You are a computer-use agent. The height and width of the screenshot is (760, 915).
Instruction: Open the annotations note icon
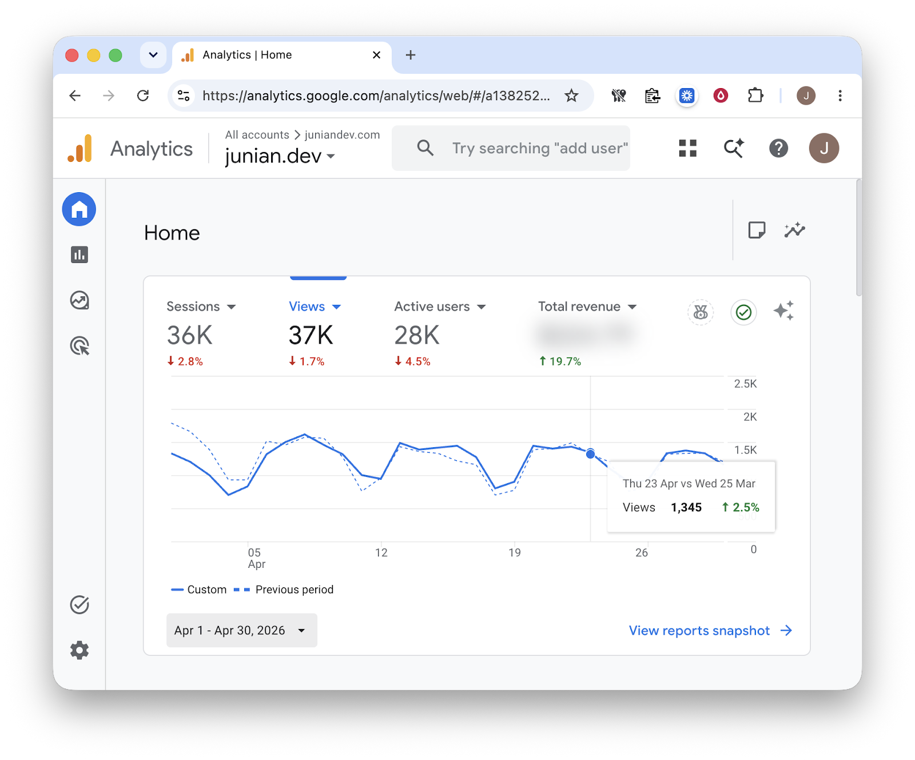(x=757, y=230)
